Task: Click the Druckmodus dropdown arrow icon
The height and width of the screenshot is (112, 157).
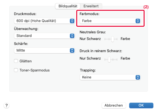Action: (72, 21)
